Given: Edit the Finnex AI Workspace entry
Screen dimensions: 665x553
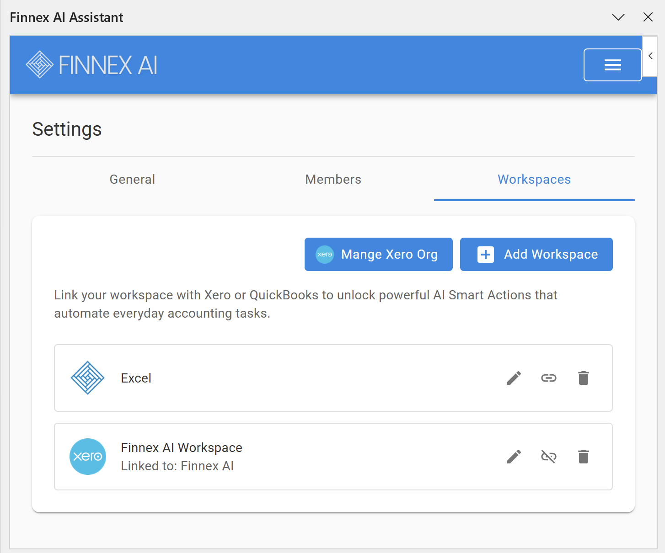Looking at the screenshot, I should 514,457.
